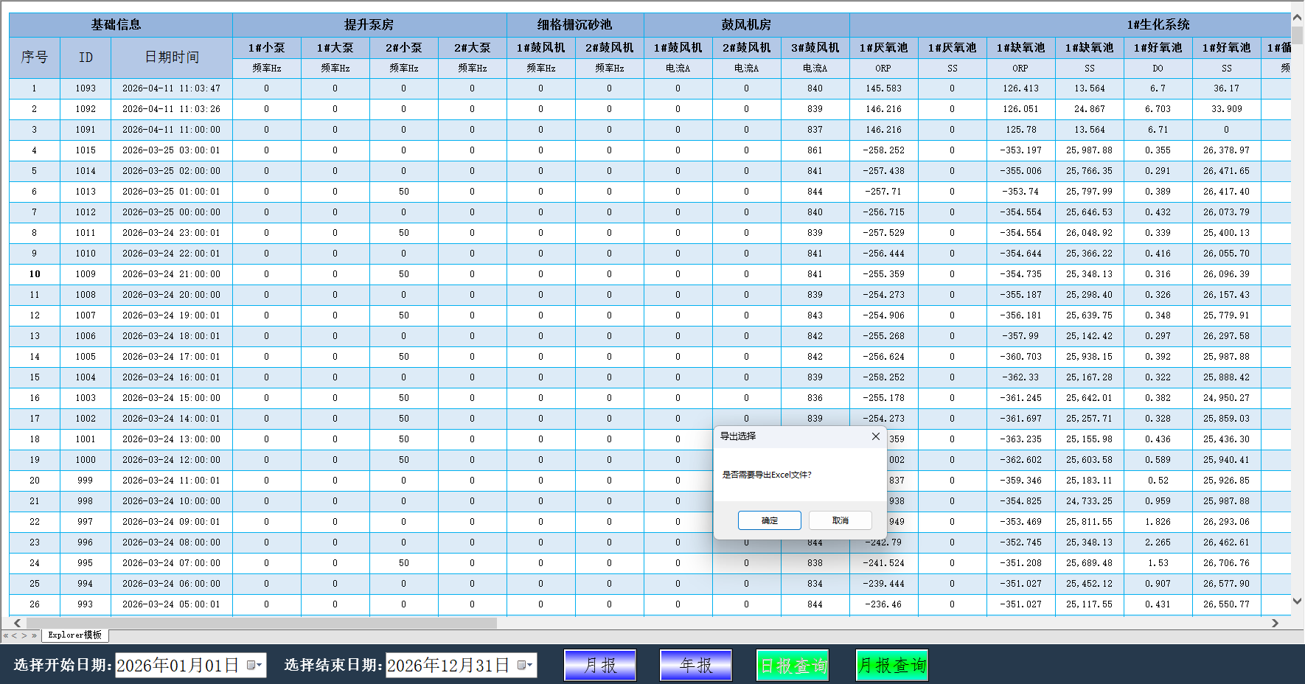1305x684 pixels.
Task: Switch to the Explorer模板 tab
Action: pos(74,635)
